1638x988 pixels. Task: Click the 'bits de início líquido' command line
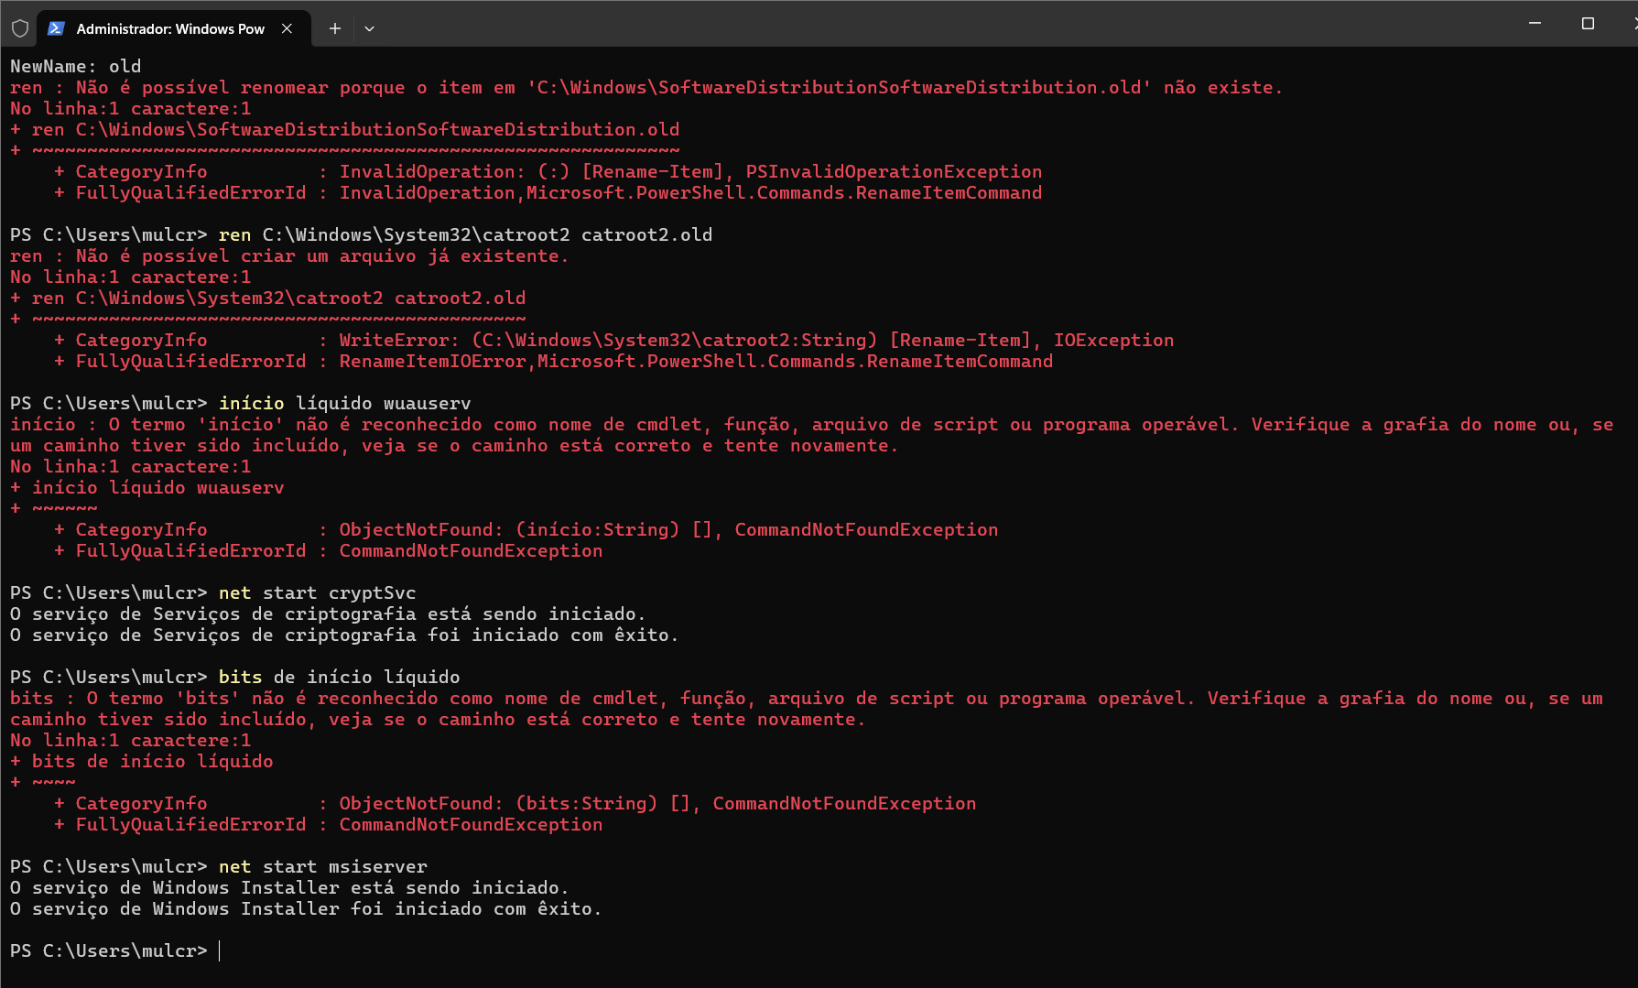(339, 677)
